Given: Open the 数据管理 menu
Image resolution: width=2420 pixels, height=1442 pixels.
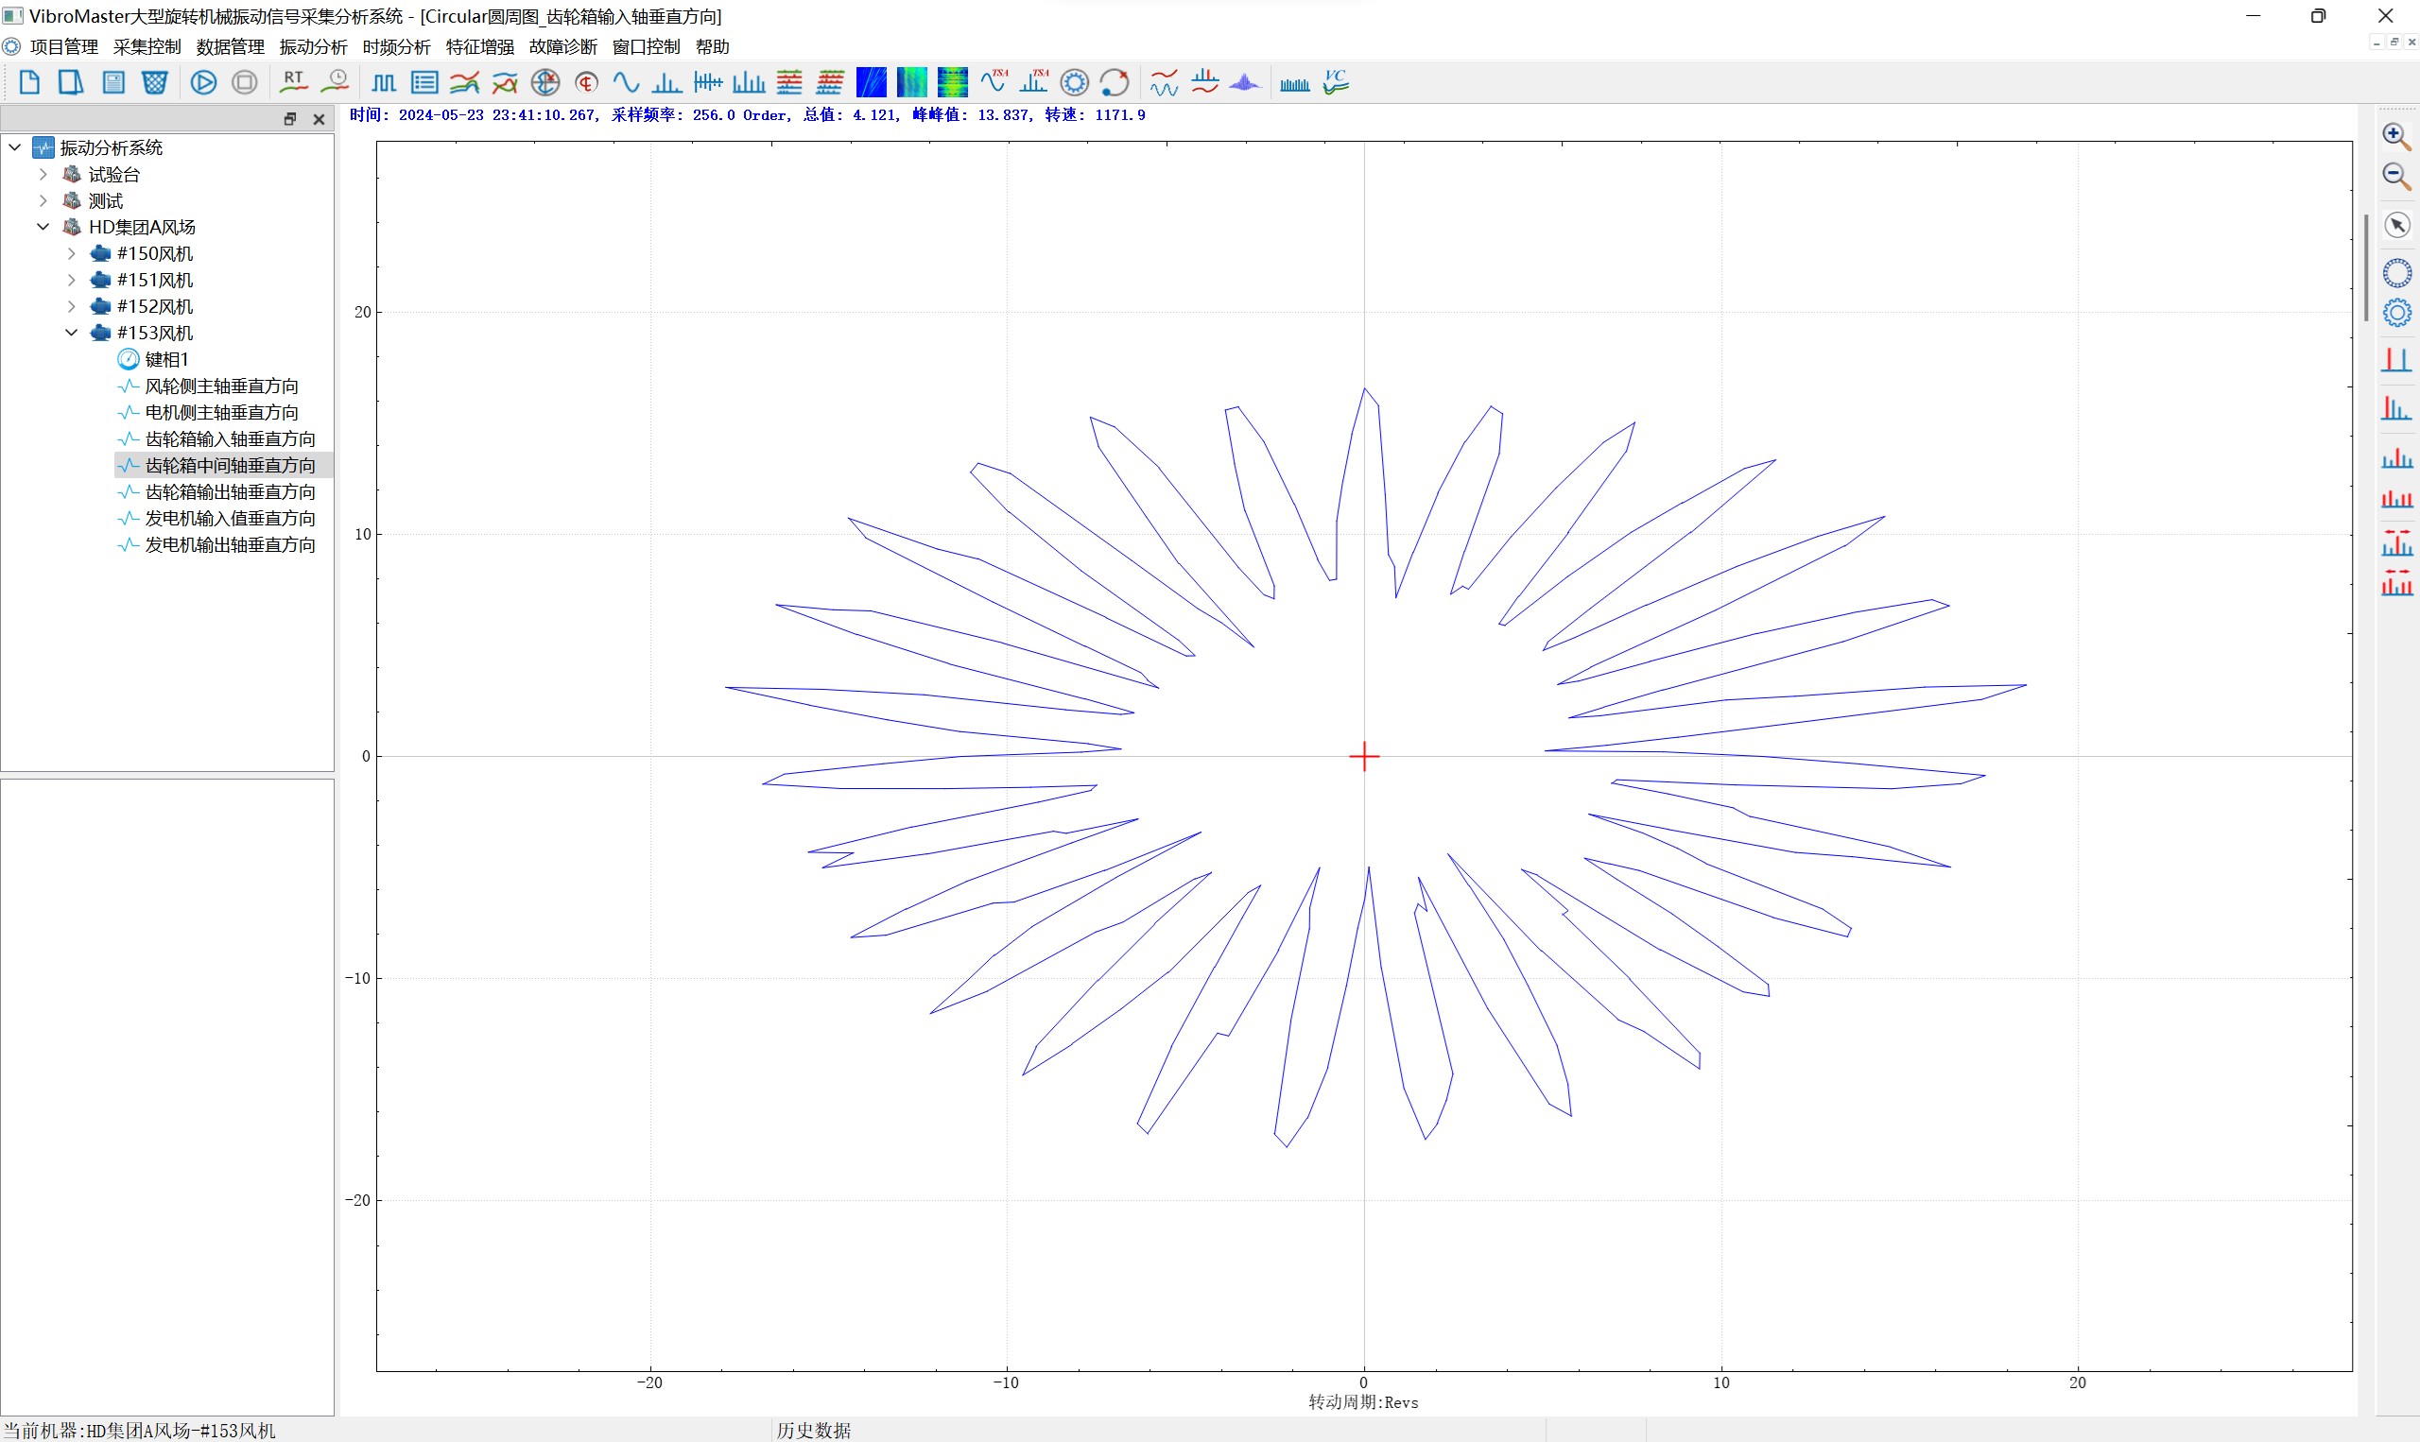Looking at the screenshot, I should 231,46.
